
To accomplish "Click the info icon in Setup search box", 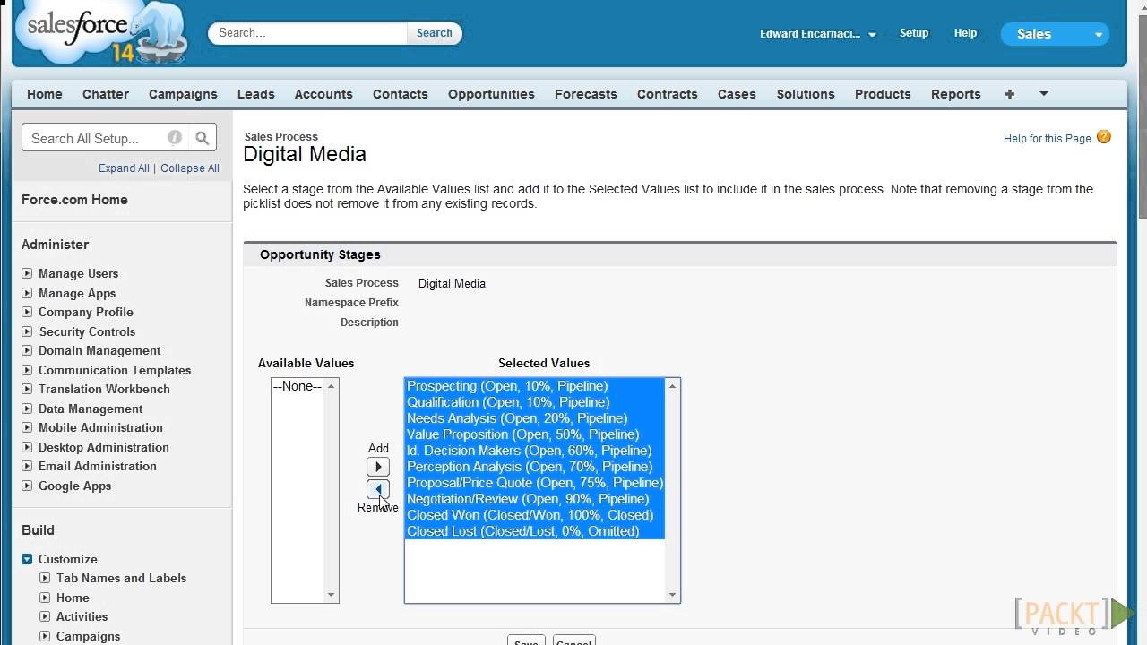I will coord(175,137).
